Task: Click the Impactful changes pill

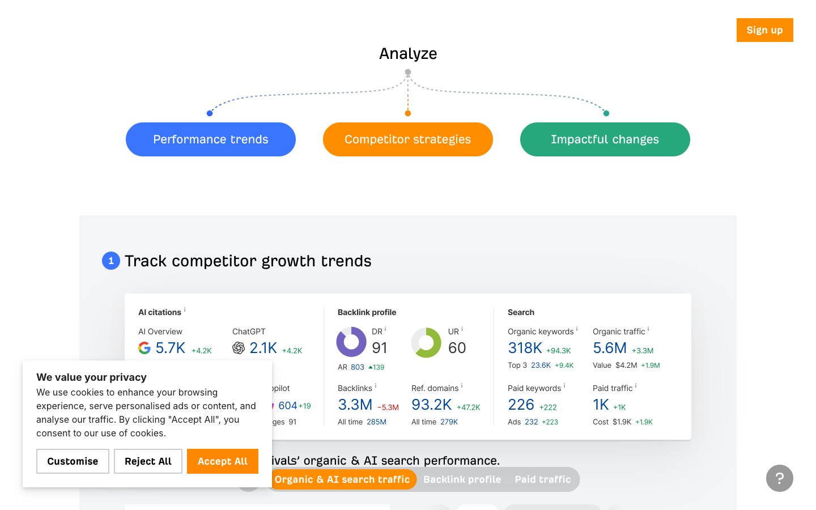Action: point(605,139)
